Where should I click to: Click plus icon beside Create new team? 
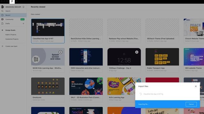pyautogui.click(x=2, y=46)
